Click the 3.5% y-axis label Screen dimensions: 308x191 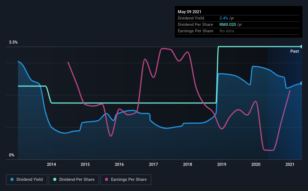point(14,42)
